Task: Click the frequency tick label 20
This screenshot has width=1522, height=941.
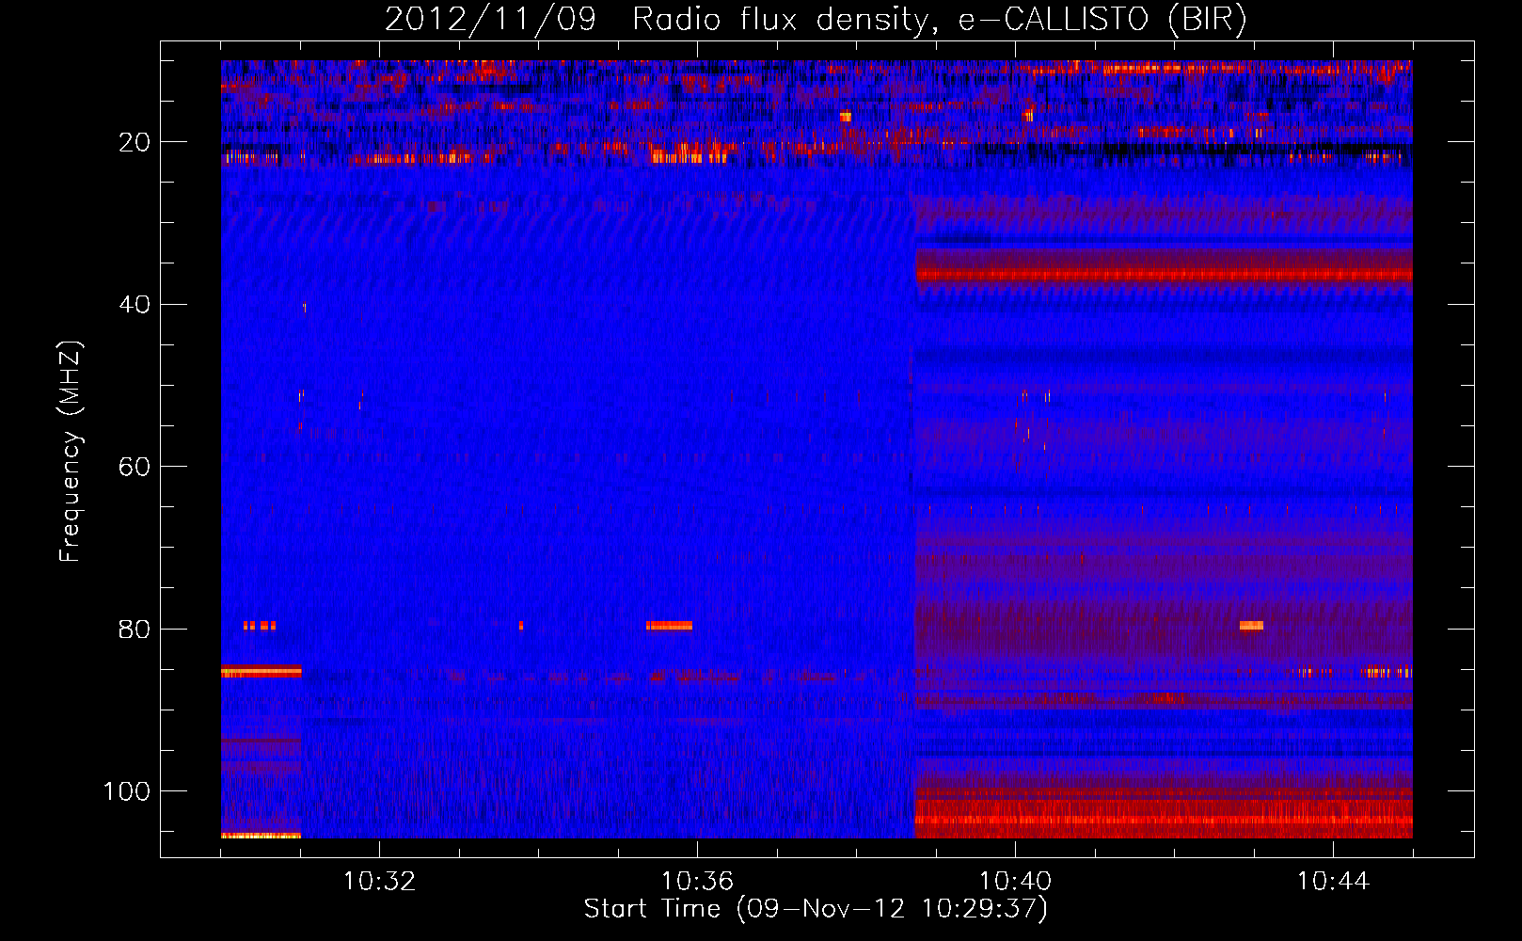Action: (x=135, y=142)
